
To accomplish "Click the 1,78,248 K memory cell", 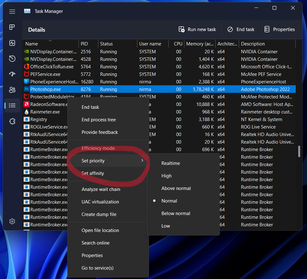I will [x=203, y=89].
